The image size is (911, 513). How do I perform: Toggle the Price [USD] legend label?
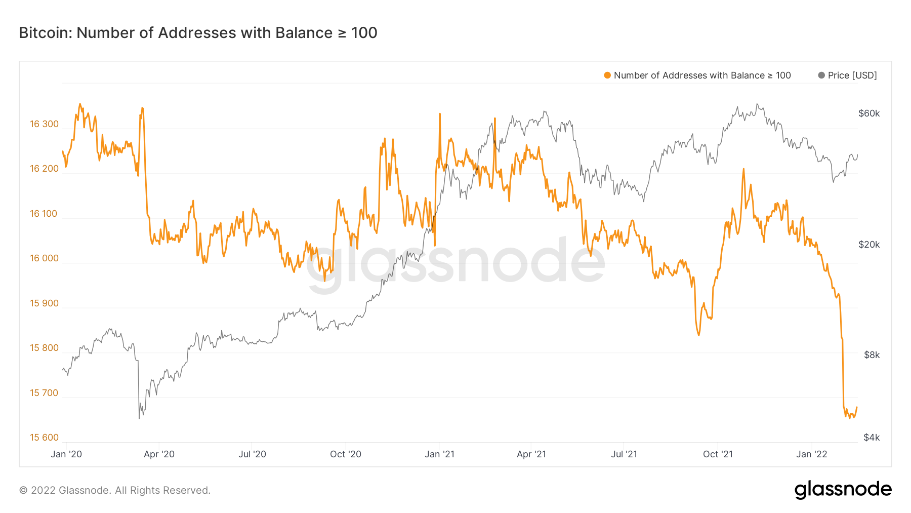coord(852,75)
